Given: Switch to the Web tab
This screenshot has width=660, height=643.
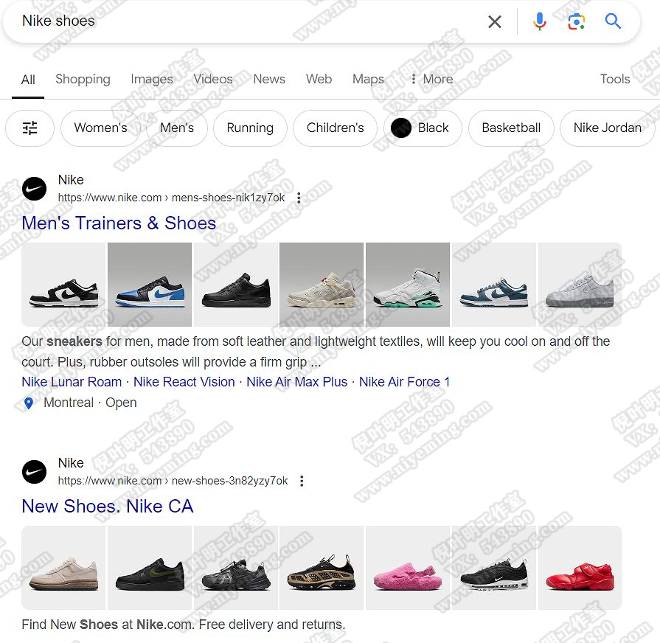Looking at the screenshot, I should tap(319, 79).
